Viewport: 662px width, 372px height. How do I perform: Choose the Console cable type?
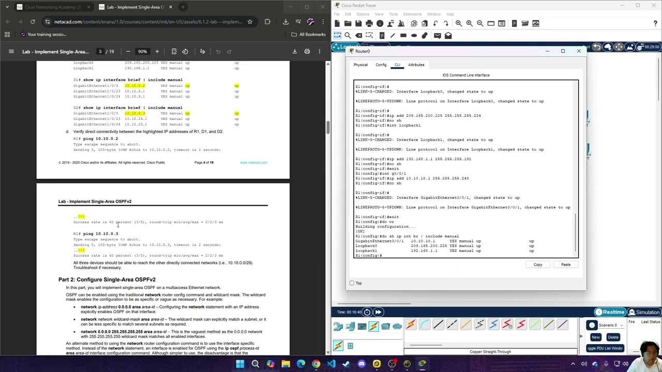pyautogui.click(x=424, y=324)
